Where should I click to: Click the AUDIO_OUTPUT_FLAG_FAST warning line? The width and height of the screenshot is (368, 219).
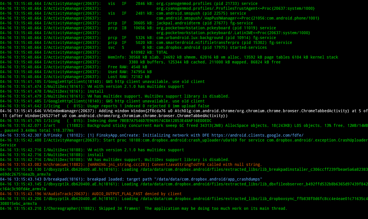pos(91,194)
